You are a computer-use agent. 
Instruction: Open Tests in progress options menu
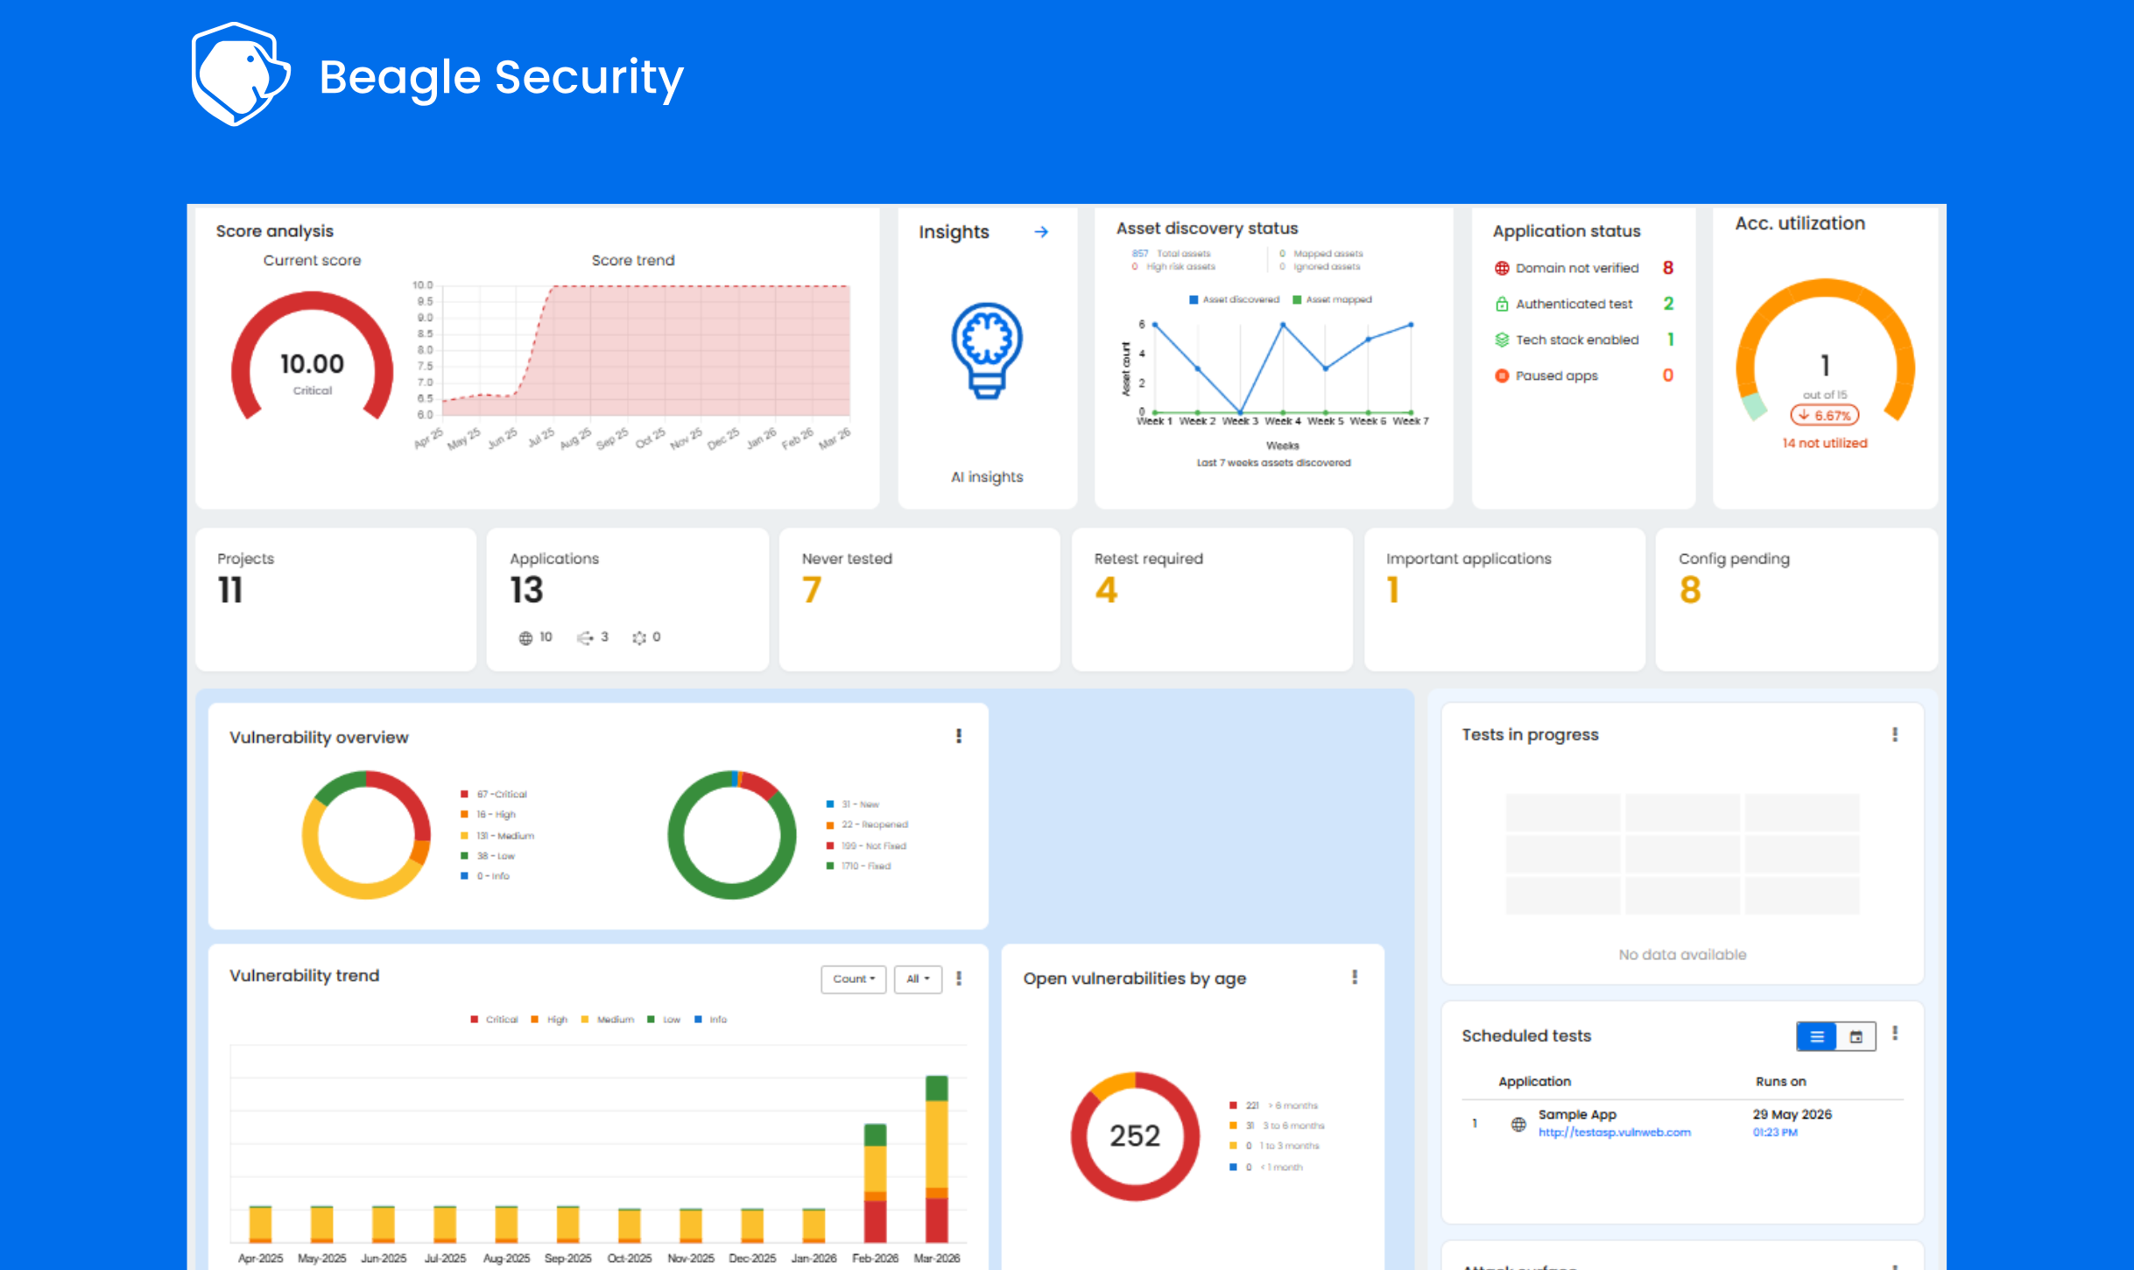pyautogui.click(x=1895, y=735)
